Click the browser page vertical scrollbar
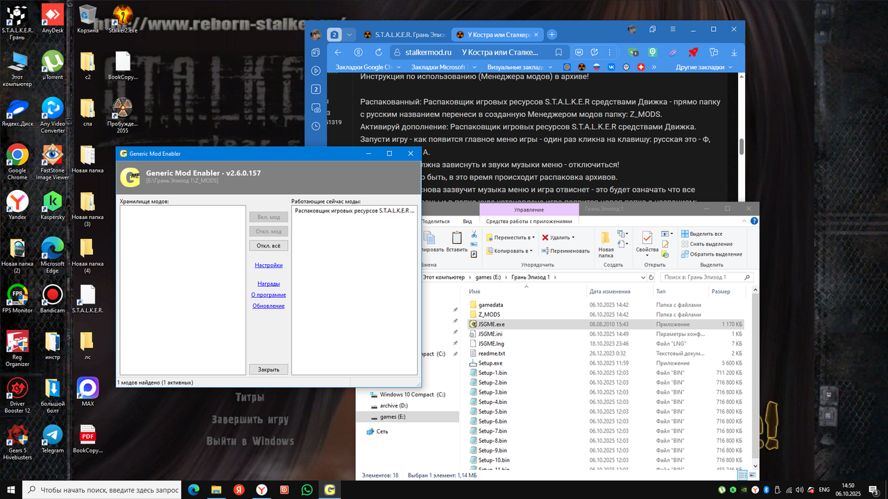This screenshot has height=499, width=888. point(741,147)
